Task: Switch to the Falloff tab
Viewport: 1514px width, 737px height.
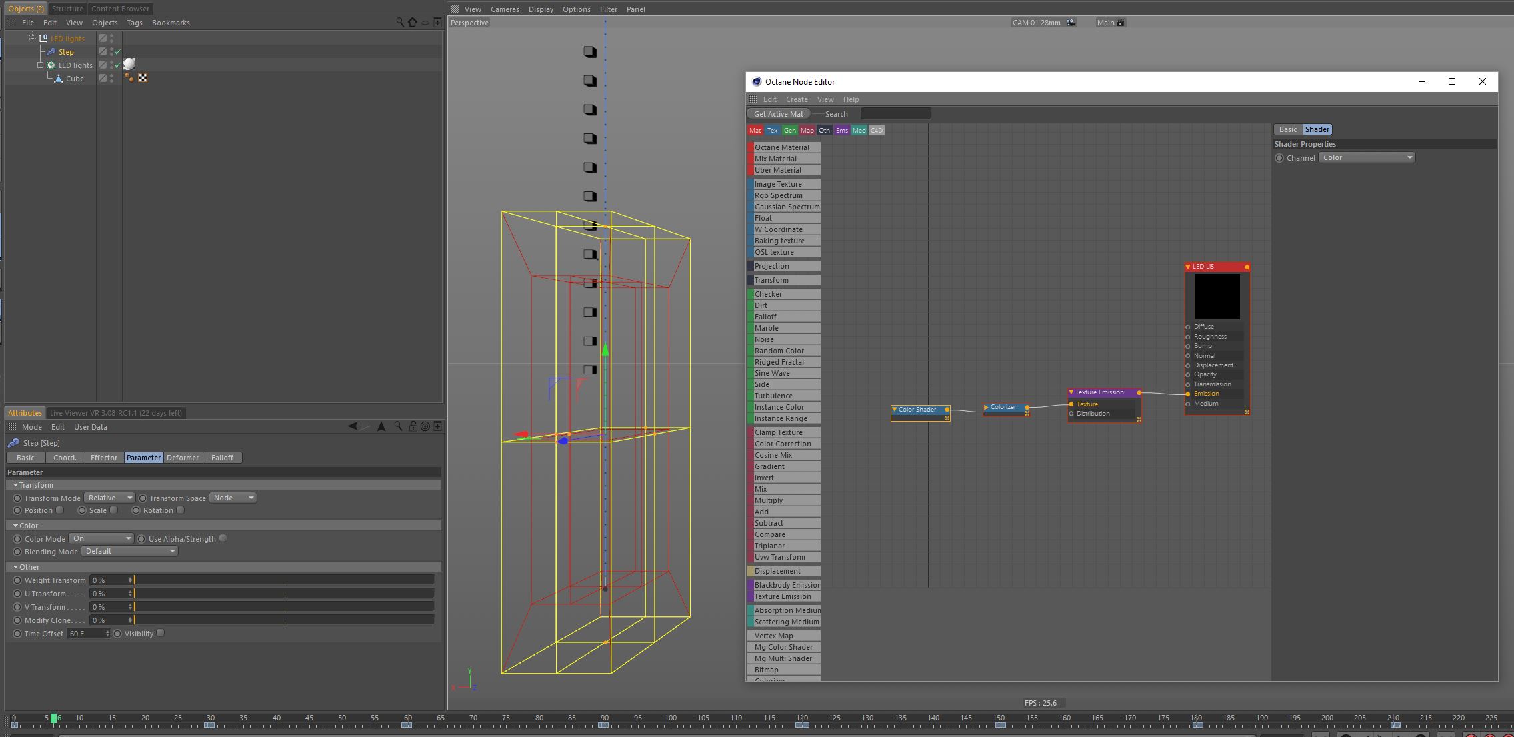Action: tap(222, 458)
